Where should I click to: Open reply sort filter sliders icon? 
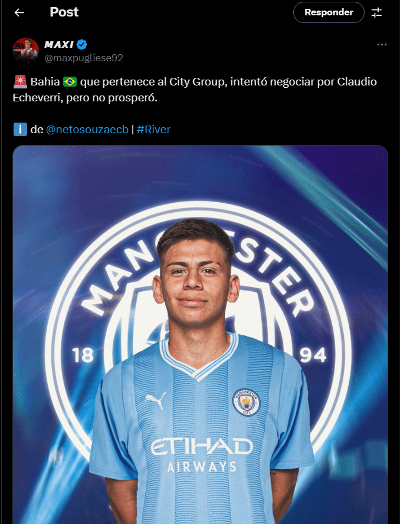[x=376, y=12]
